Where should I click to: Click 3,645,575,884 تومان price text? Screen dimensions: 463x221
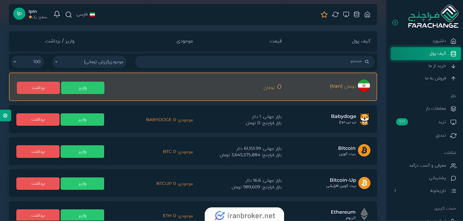[251, 155]
